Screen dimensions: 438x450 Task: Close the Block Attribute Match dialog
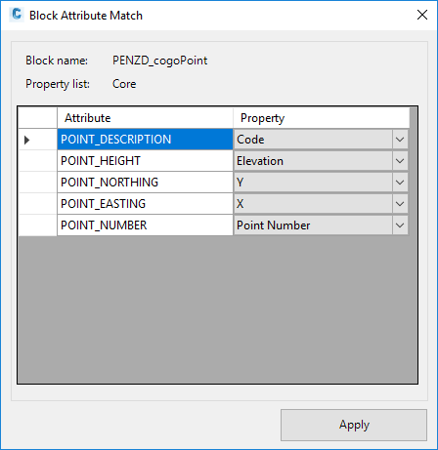tap(422, 15)
